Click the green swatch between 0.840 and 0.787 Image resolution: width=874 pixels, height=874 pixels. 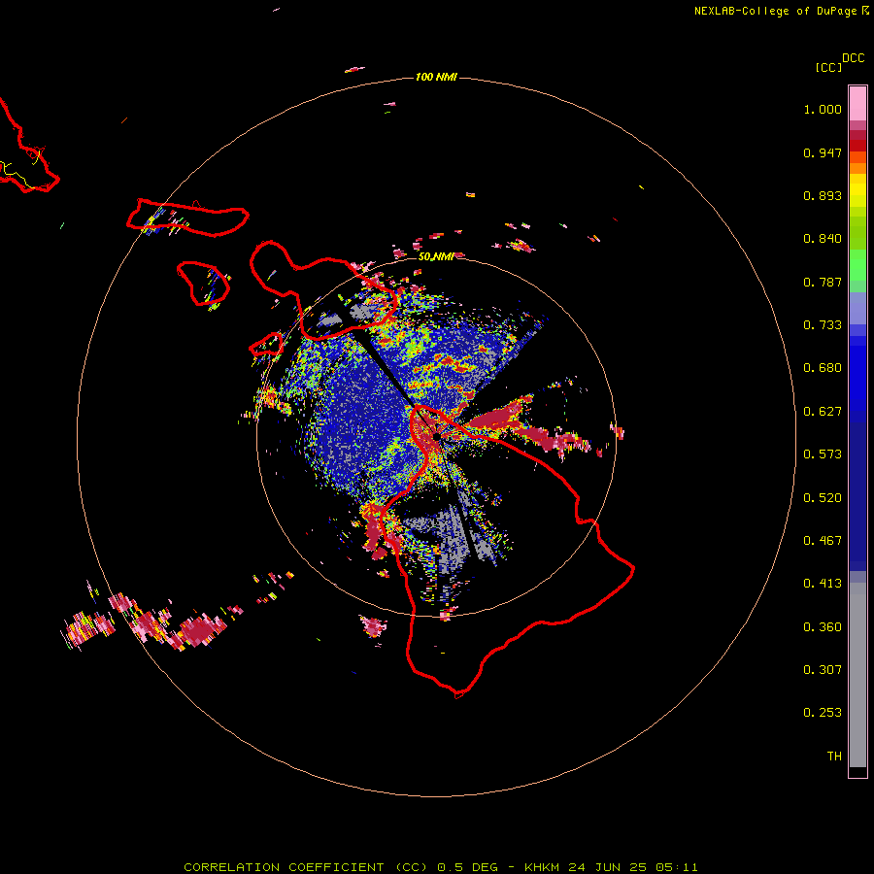click(x=857, y=265)
